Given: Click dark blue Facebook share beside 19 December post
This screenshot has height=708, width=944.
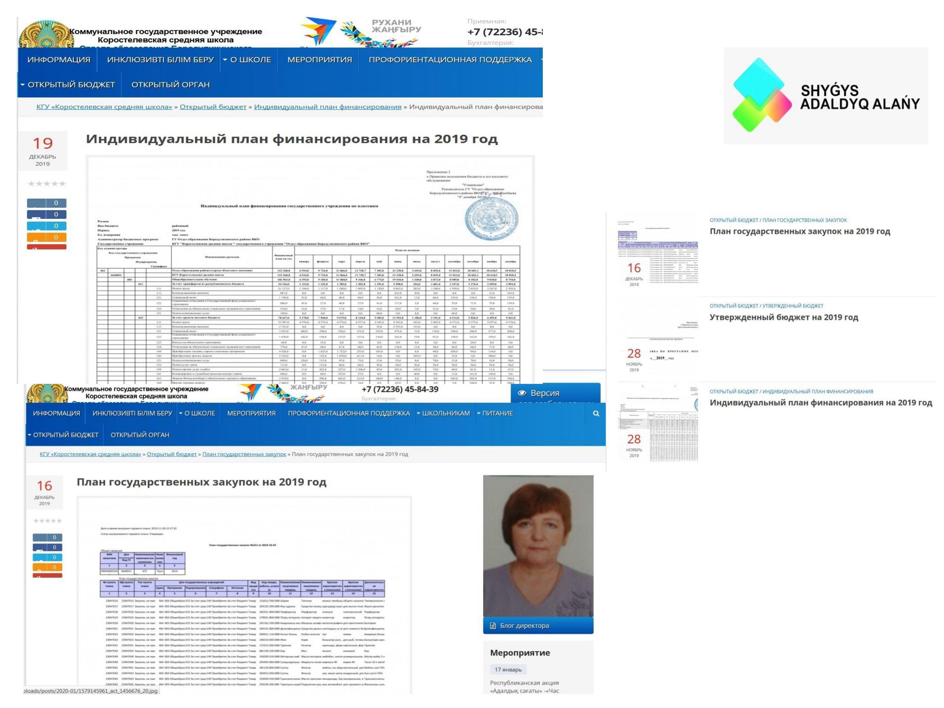Looking at the screenshot, I should click(47, 214).
